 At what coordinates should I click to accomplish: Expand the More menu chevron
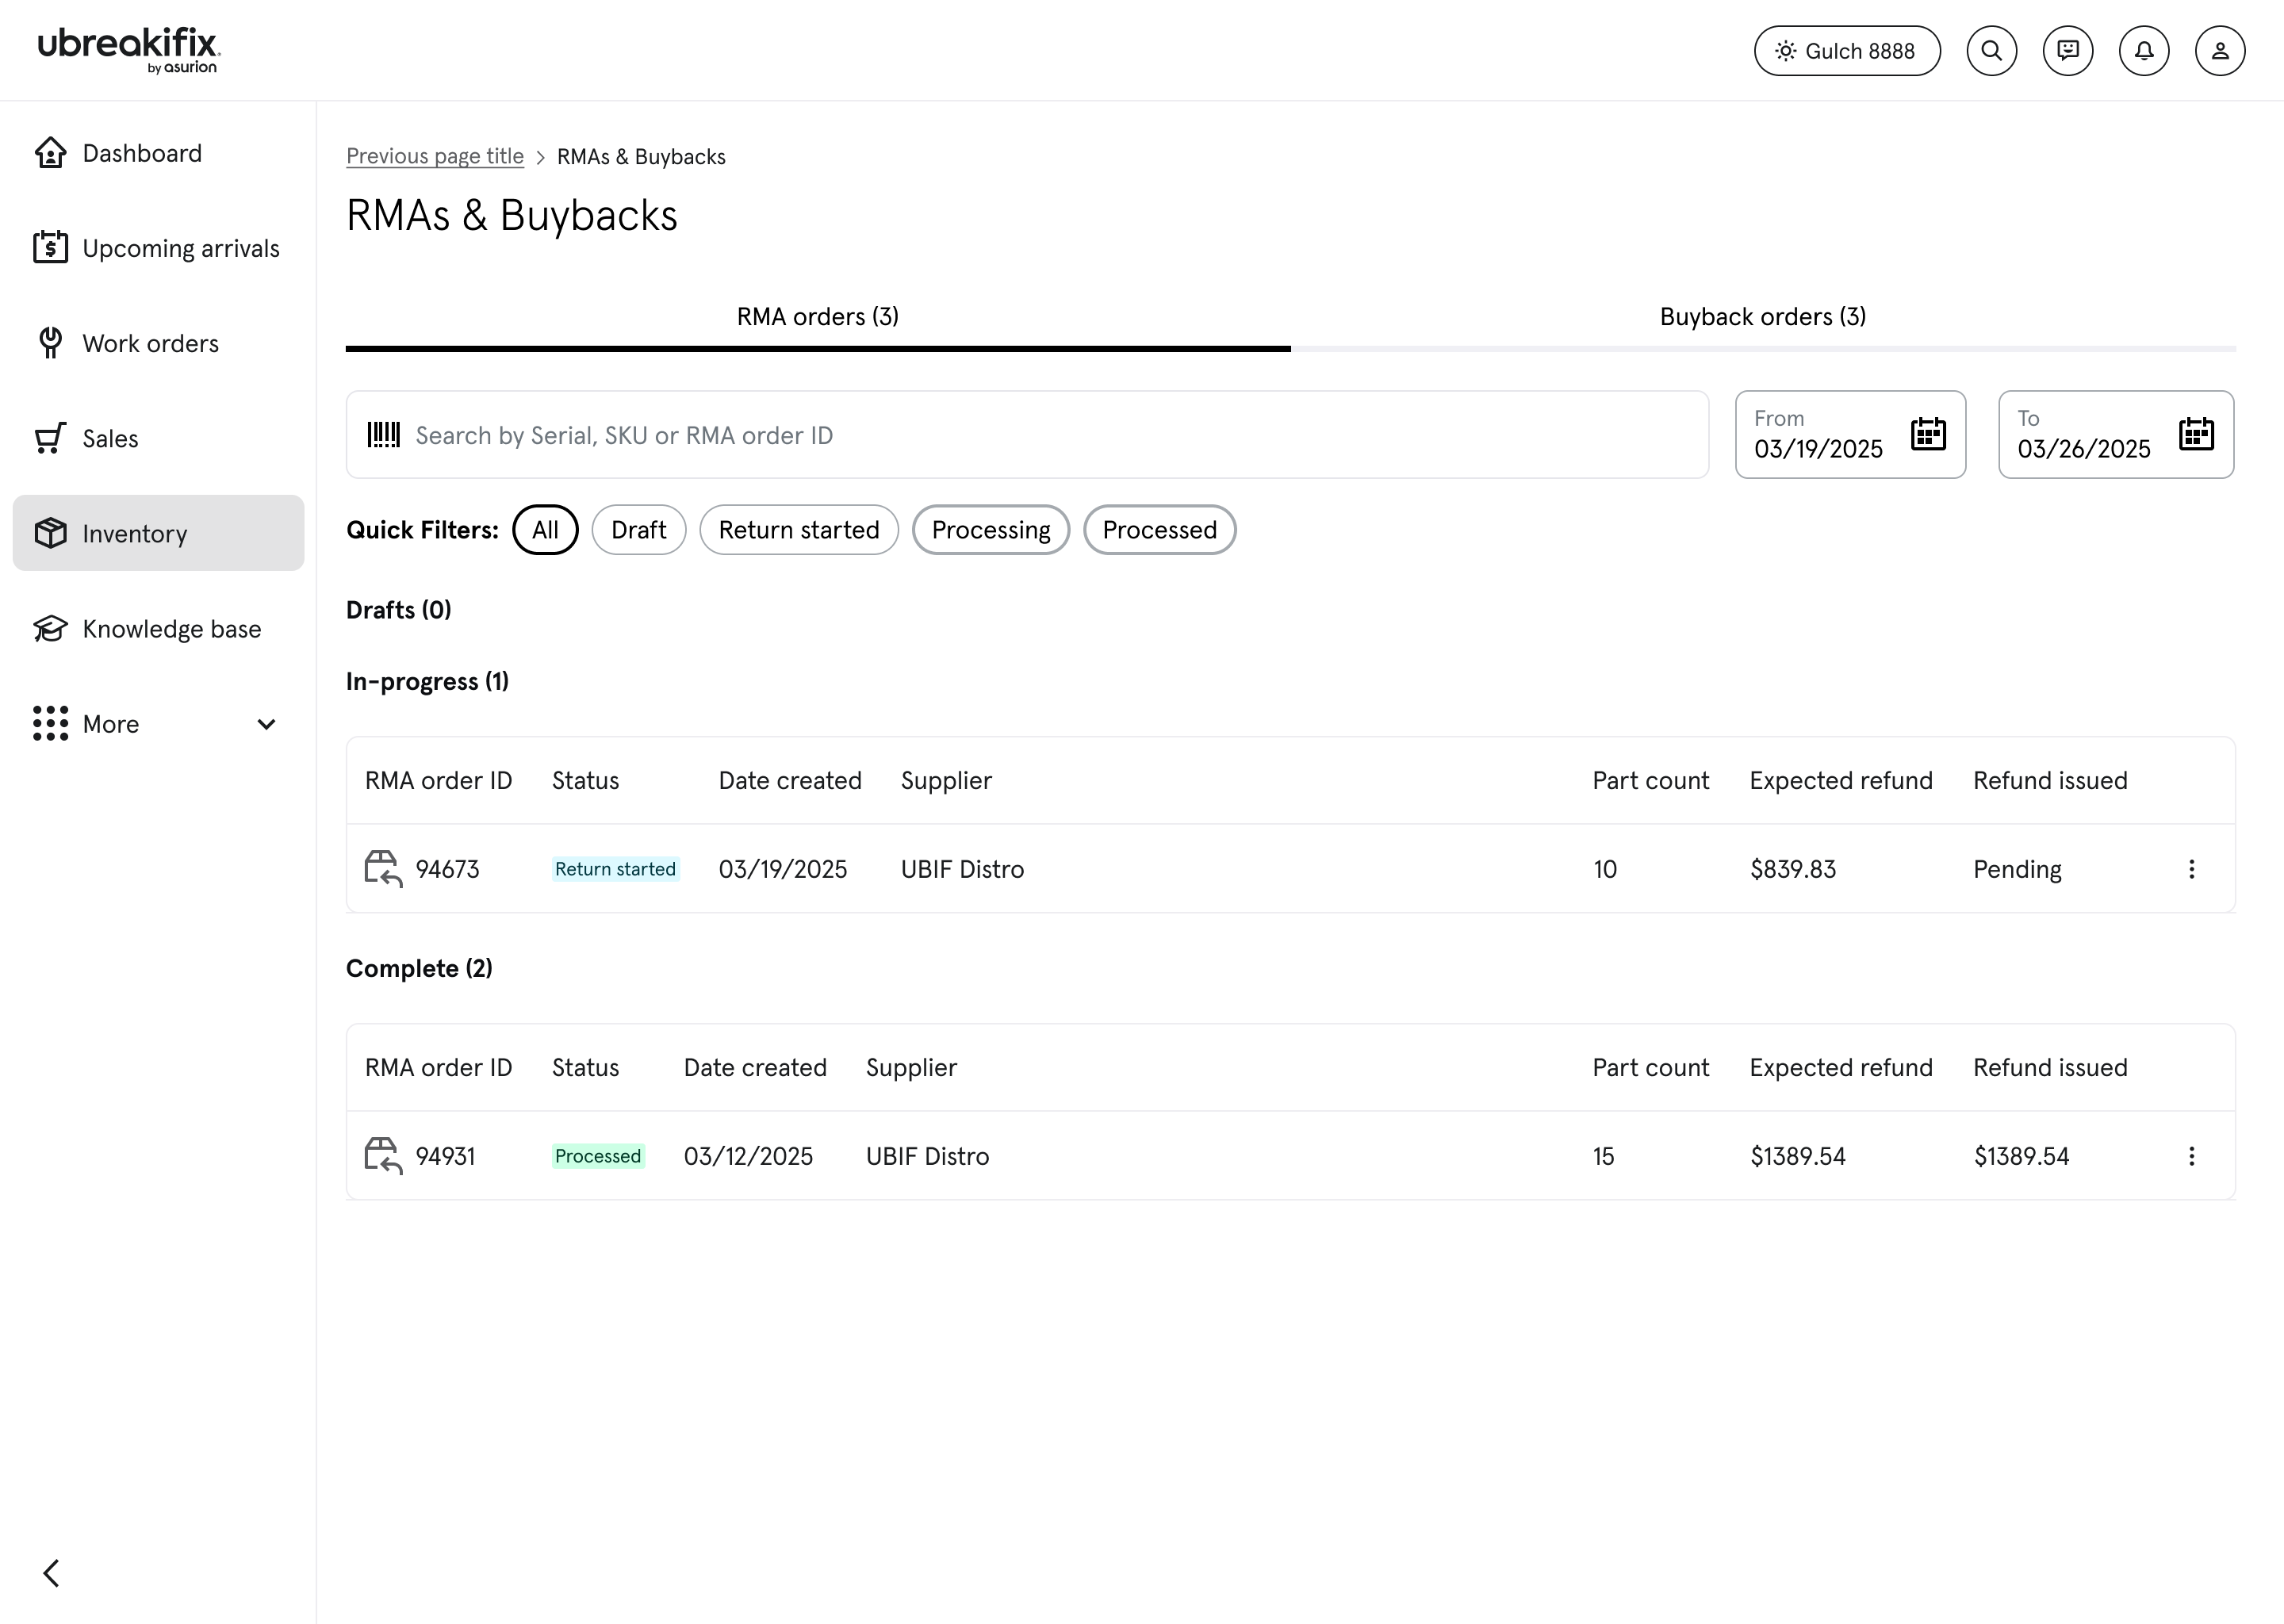click(x=266, y=724)
